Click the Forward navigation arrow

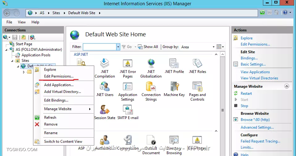coord(17,13)
